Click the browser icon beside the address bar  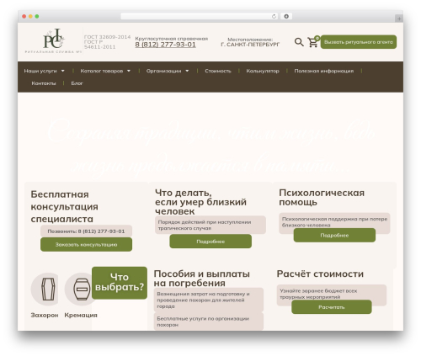286,17
